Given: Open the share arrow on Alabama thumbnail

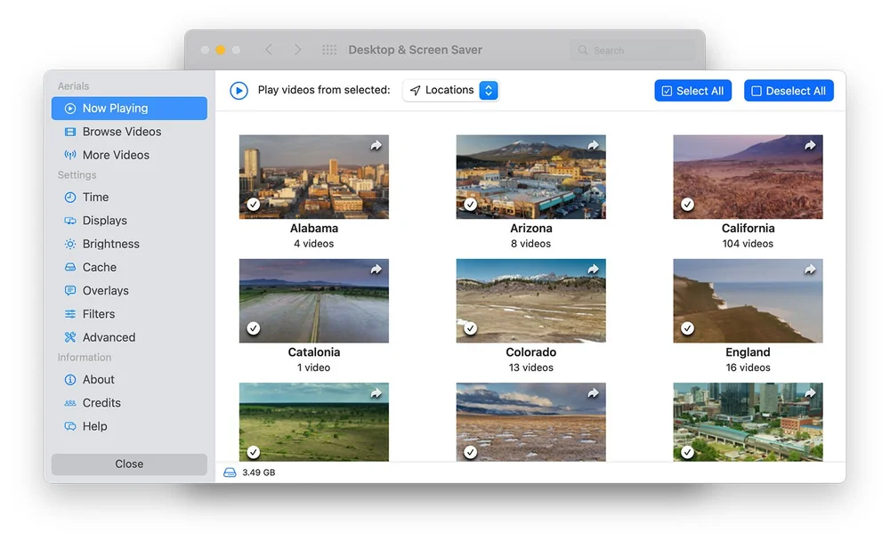Looking at the screenshot, I should pos(376,146).
